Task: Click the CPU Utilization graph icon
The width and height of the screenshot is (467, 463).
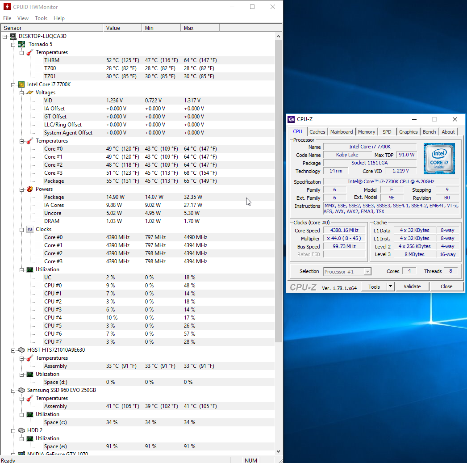Action: pos(30,270)
